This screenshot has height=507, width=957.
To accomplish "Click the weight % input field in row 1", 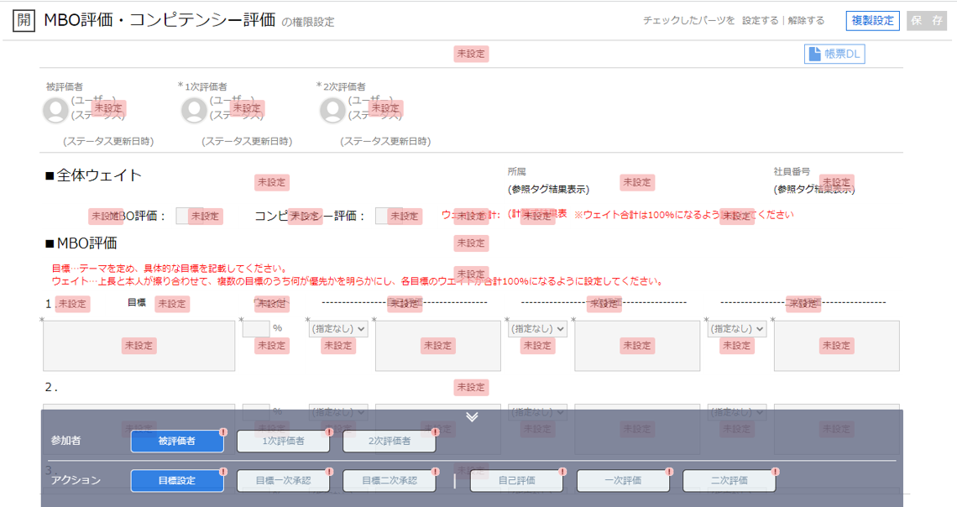I will click(255, 328).
